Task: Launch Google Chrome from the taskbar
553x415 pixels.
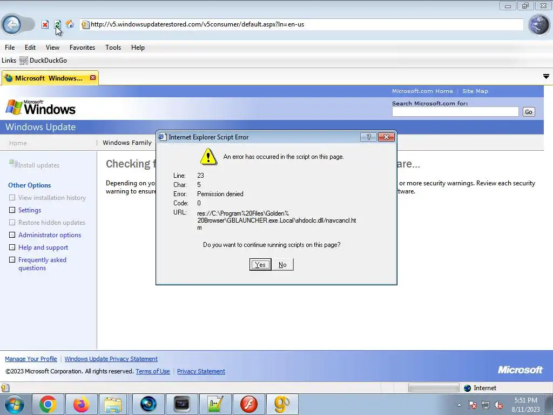Action: coord(48,404)
